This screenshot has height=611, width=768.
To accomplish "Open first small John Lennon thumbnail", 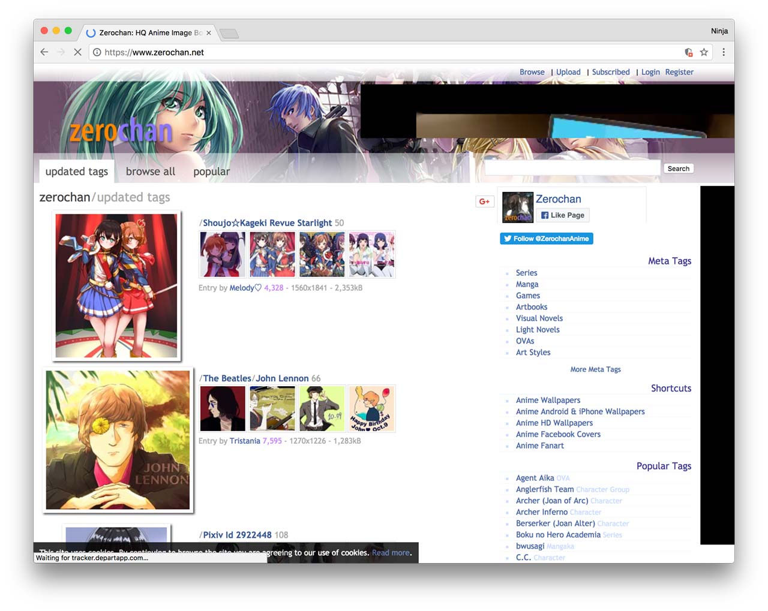I will point(223,409).
